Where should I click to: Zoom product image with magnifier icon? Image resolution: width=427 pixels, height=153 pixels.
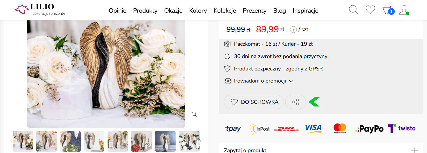[194, 114]
